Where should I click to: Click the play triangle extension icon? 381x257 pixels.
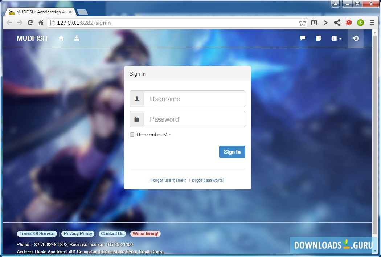[325, 23]
